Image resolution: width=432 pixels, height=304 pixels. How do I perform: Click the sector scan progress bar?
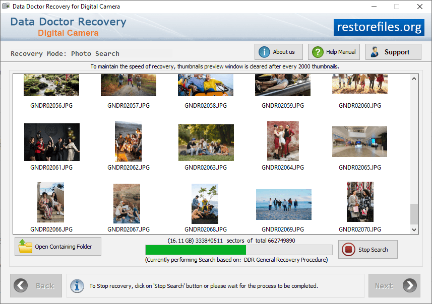pos(239,250)
